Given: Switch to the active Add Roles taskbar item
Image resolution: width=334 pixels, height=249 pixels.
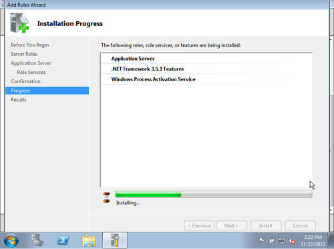Looking at the screenshot, I should click(x=115, y=240).
